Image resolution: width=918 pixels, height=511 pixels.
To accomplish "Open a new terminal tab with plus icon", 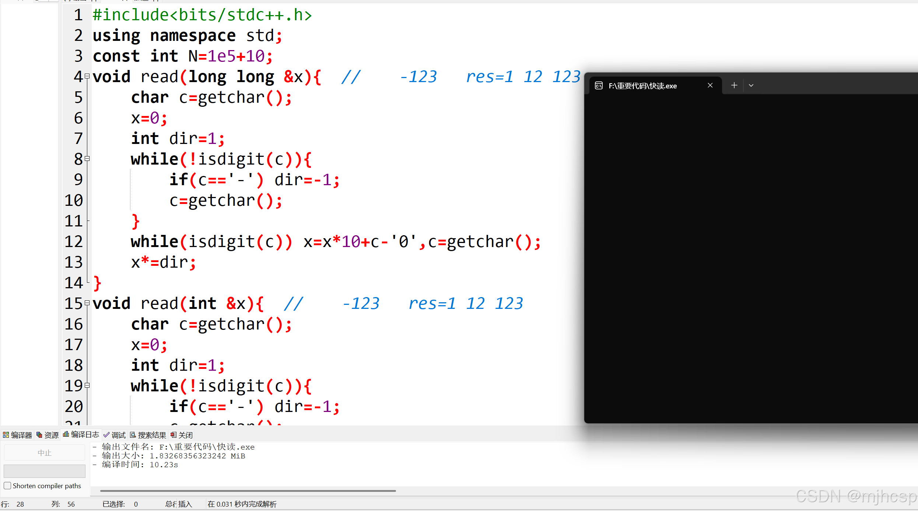I will point(734,85).
